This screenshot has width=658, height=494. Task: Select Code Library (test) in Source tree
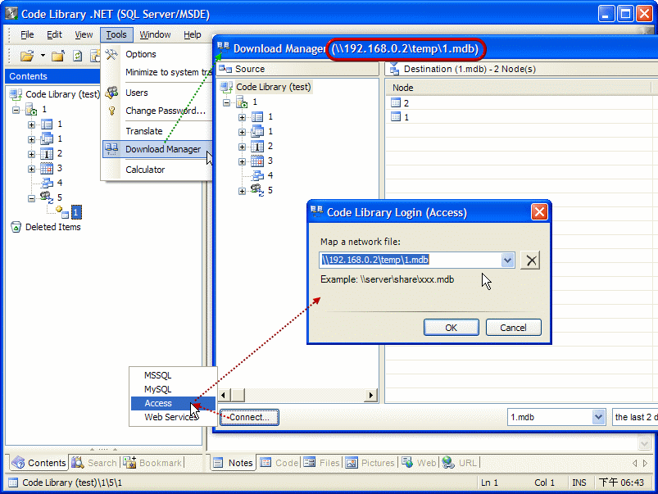coord(273,87)
